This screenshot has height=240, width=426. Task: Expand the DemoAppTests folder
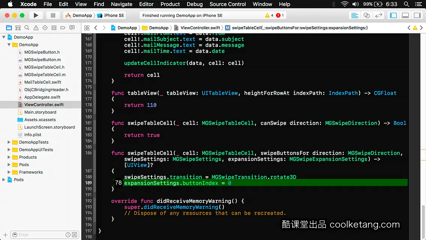[x=9, y=142]
